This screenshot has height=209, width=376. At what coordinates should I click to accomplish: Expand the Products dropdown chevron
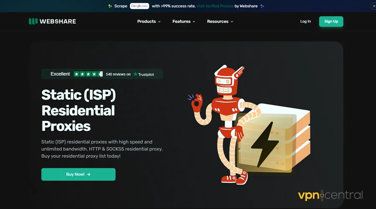point(159,22)
